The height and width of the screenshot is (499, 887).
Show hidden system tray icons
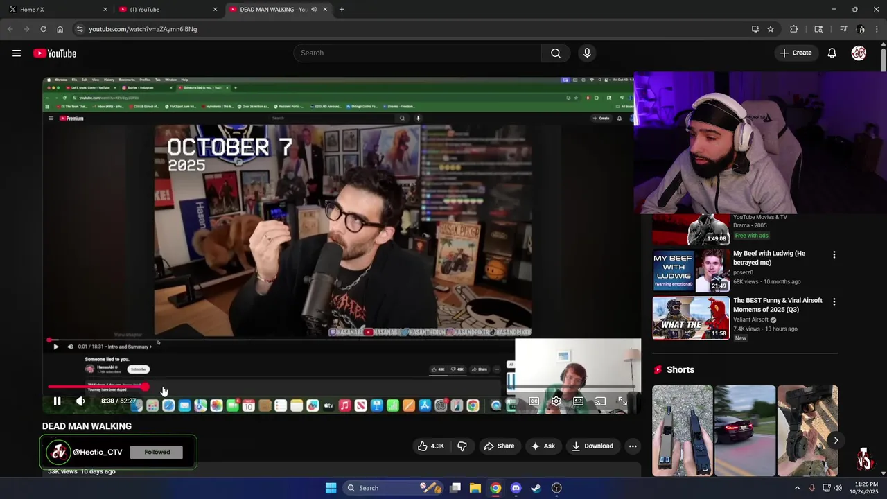coord(797,488)
